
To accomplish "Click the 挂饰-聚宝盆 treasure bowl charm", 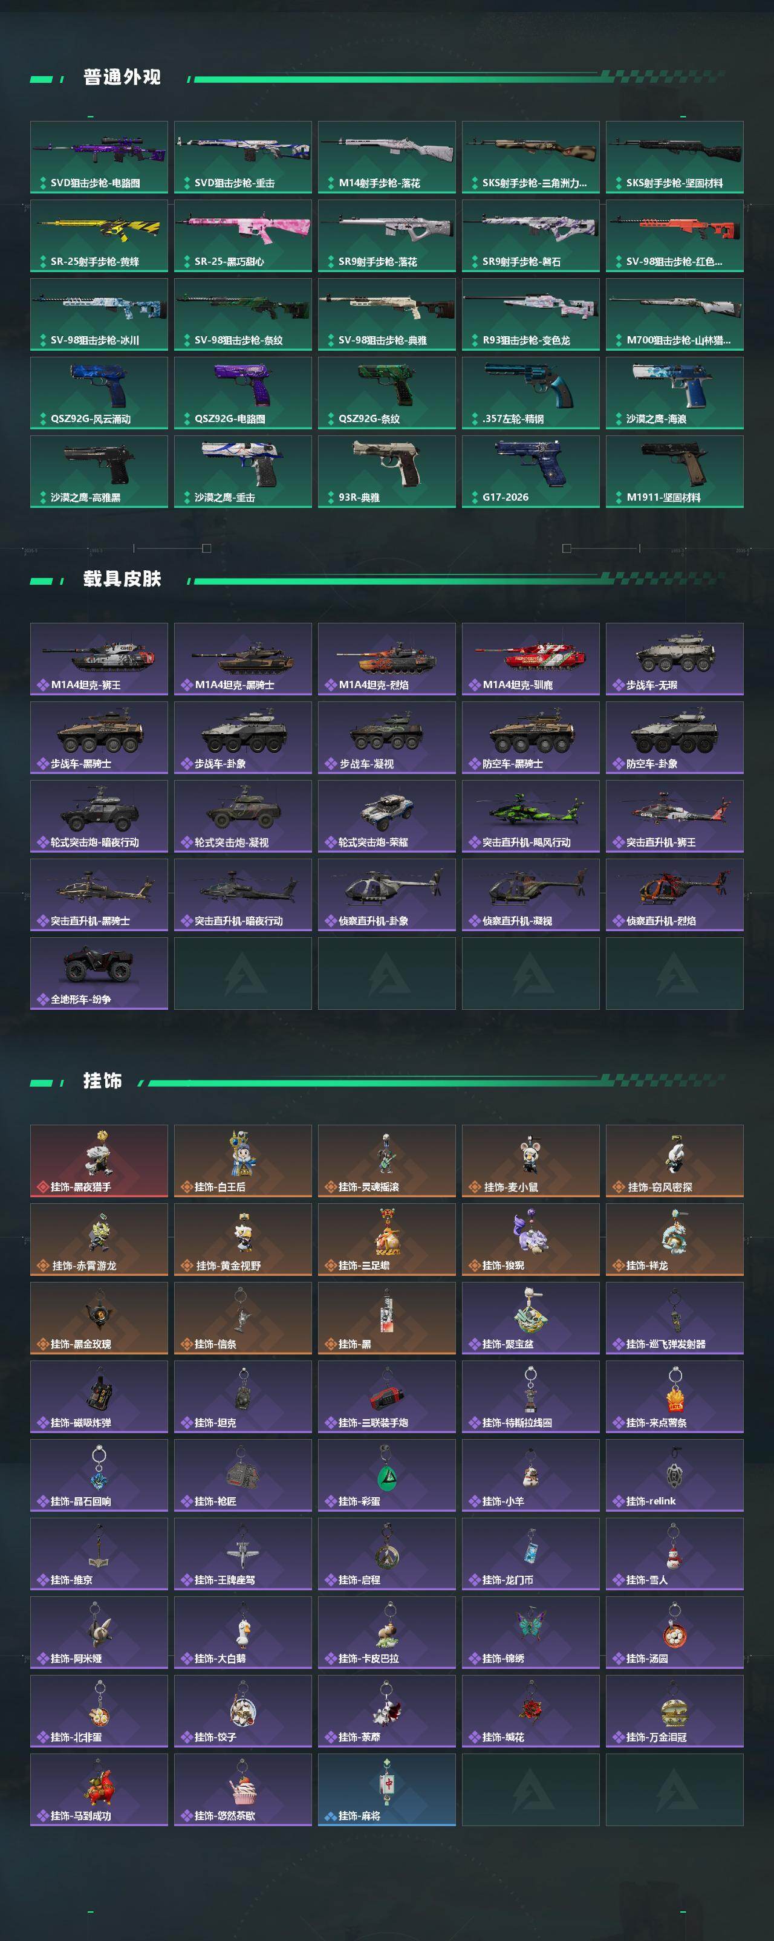I will click(530, 1318).
